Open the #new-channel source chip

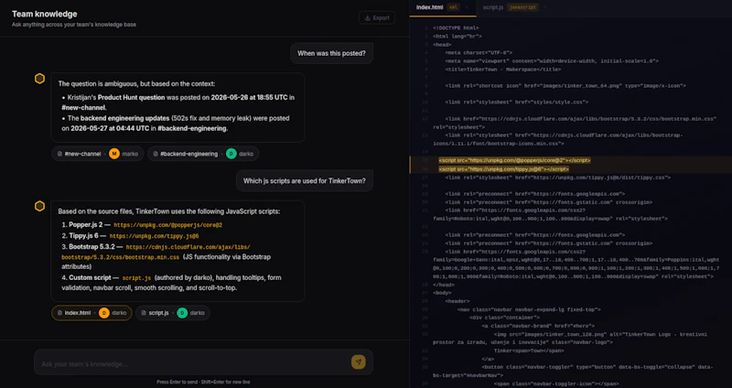pos(98,154)
